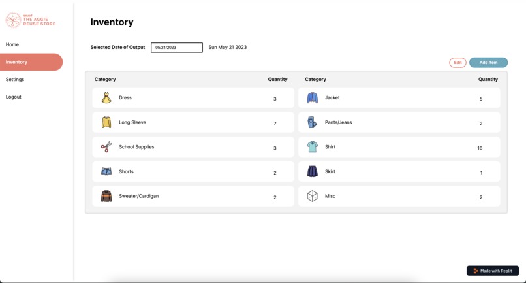Select the Misc box icon
The height and width of the screenshot is (283, 526).
click(x=313, y=196)
